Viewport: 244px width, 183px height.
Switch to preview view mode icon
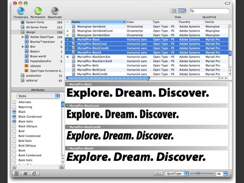coord(182,11)
